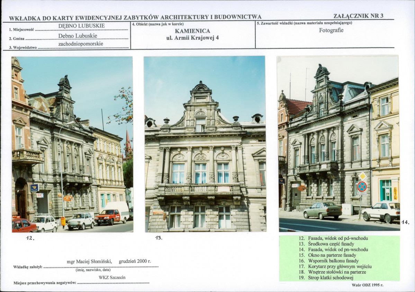The image size is (415, 292).
Task: Open photo 14 of the facade from north-east
Action: click(x=338, y=143)
